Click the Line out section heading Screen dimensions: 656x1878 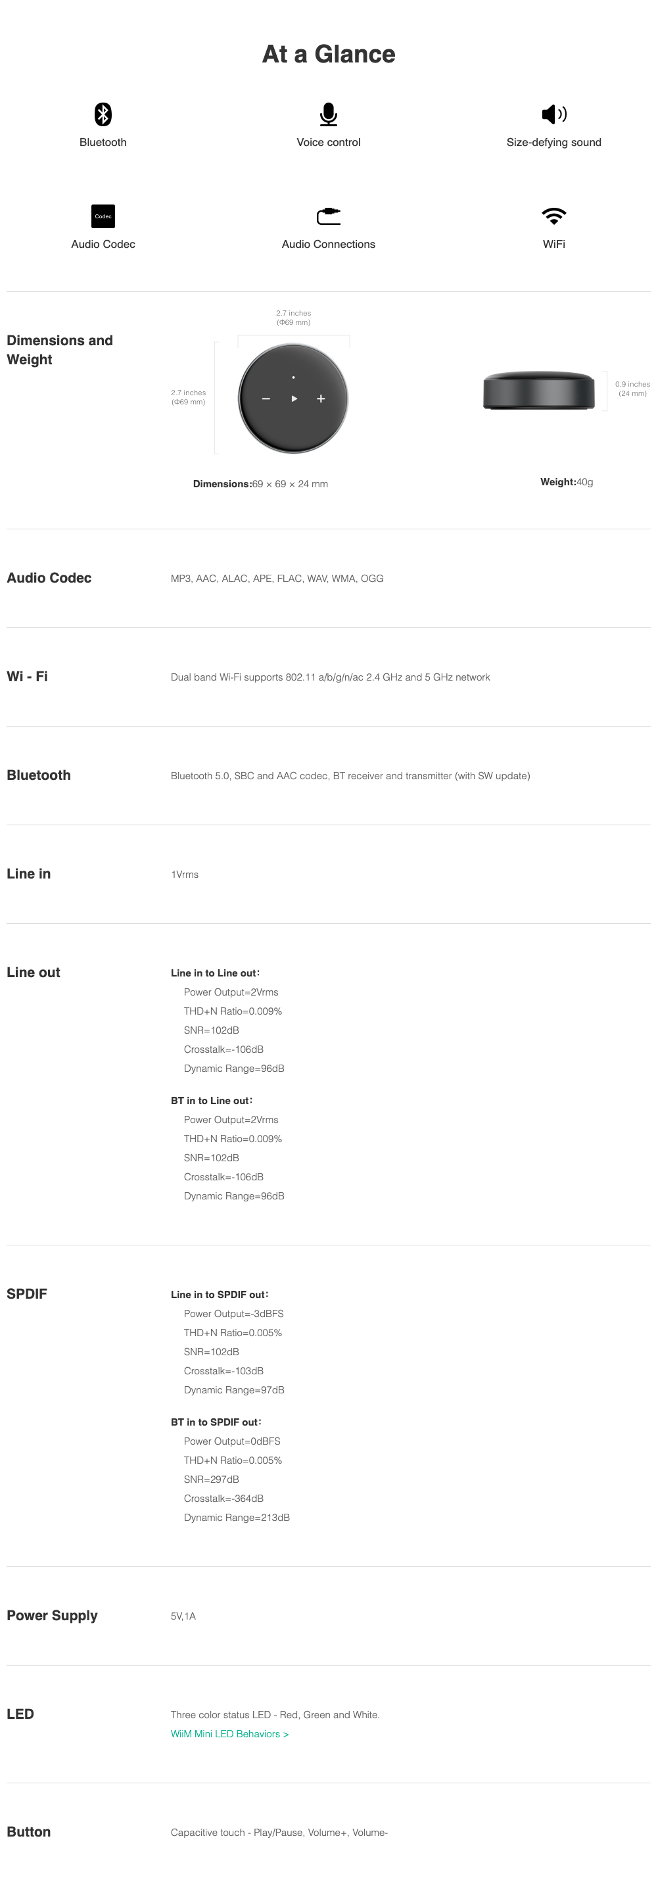coord(34,973)
